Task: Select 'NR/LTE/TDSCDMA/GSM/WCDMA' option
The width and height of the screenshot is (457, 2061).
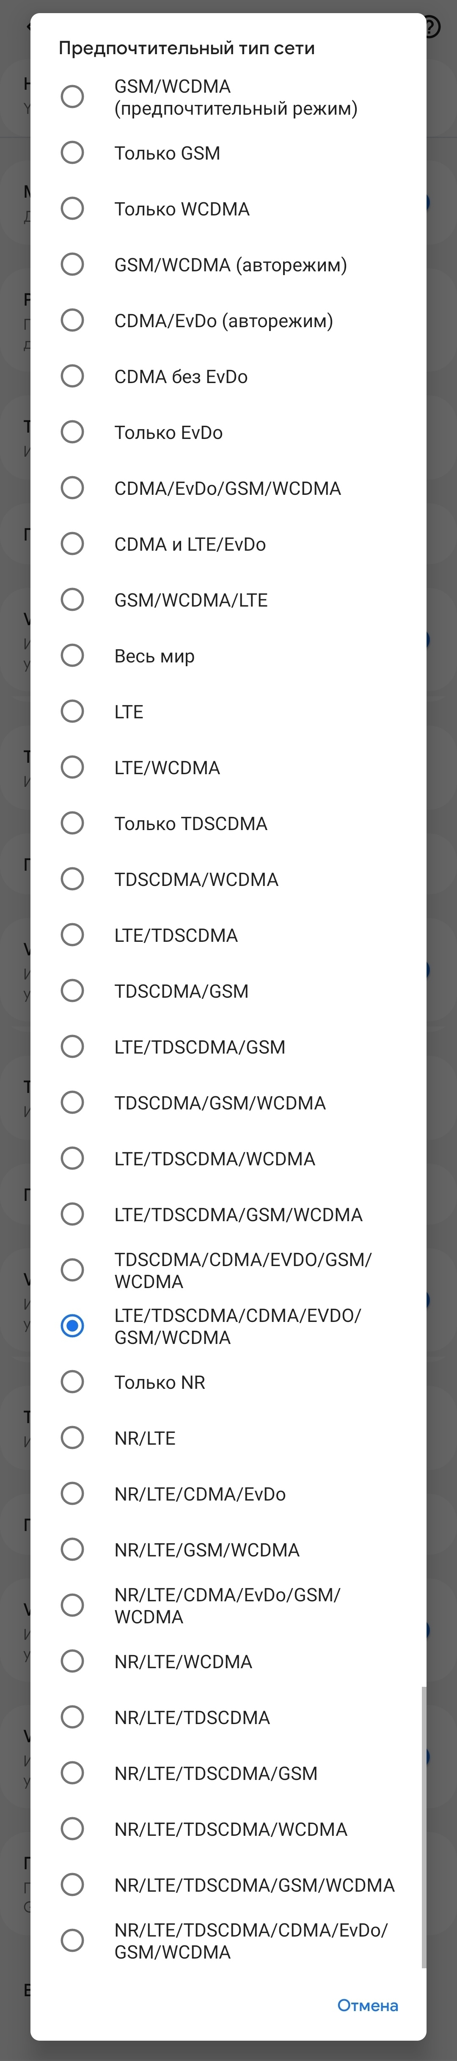Action: tap(72, 1884)
